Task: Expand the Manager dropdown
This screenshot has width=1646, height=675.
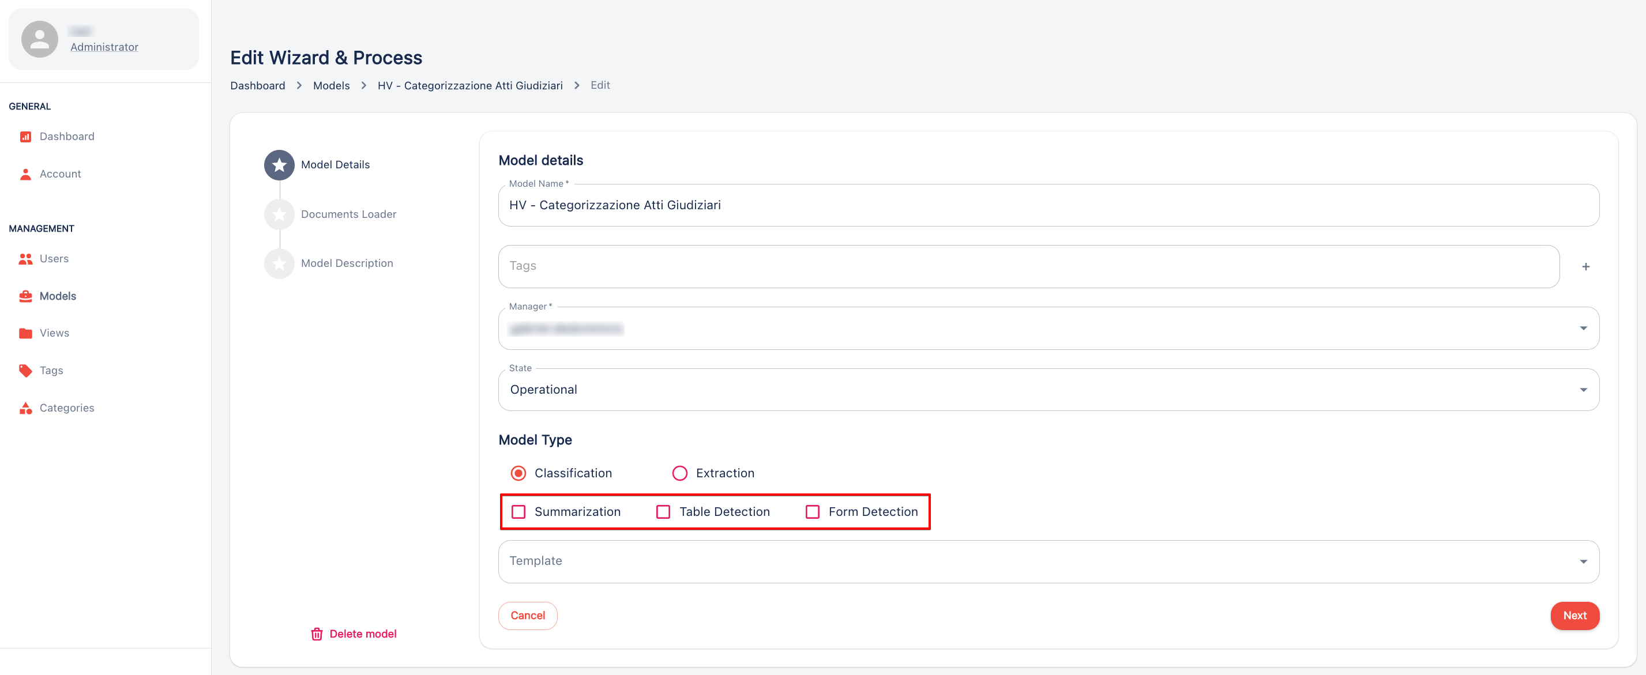Action: coord(1583,328)
